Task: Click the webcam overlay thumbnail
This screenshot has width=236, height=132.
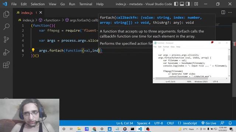Action: coord(29,115)
